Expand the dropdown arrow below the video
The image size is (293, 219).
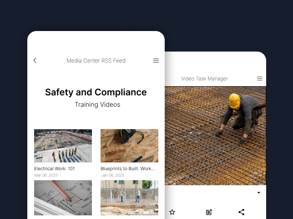[259, 193]
